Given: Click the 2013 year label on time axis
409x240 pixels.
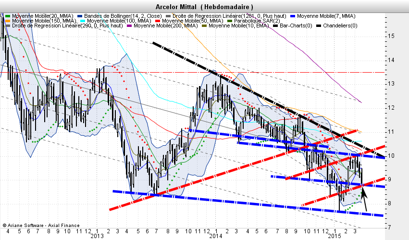Looking at the screenshot, I should tap(97, 236).
